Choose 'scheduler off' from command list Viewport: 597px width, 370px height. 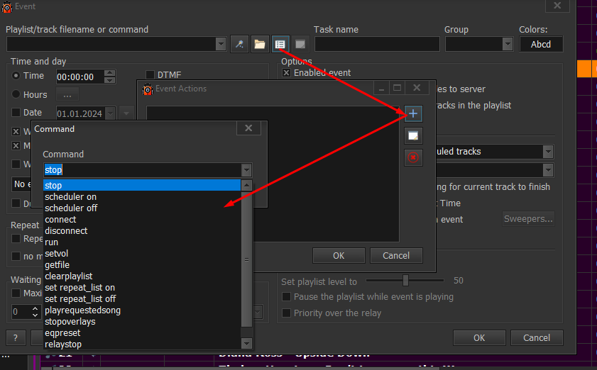71,208
